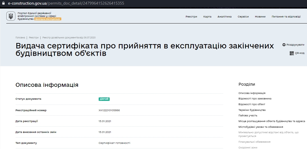Click registration number ХК122210105866
307x149 pixels.
(109, 110)
